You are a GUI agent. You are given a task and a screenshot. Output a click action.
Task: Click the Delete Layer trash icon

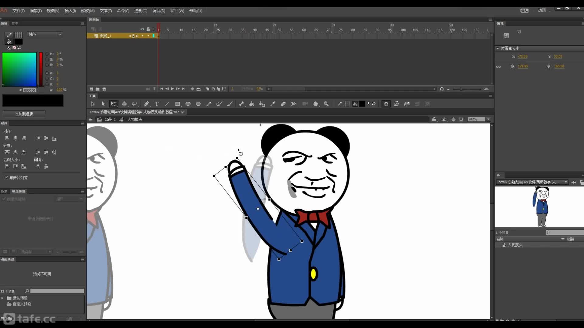pos(104,89)
